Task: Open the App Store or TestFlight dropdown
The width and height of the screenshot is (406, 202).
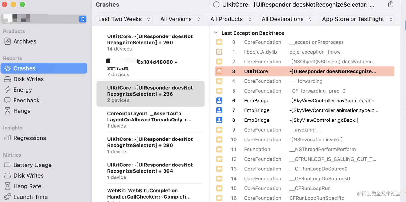Action: pos(357,19)
